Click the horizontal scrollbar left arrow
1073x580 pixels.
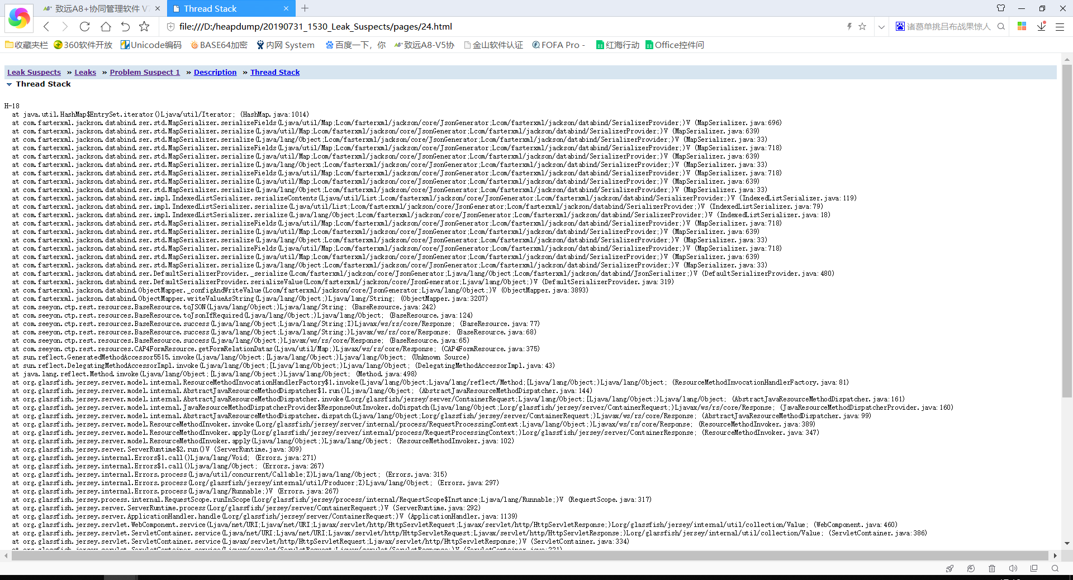coord(6,555)
